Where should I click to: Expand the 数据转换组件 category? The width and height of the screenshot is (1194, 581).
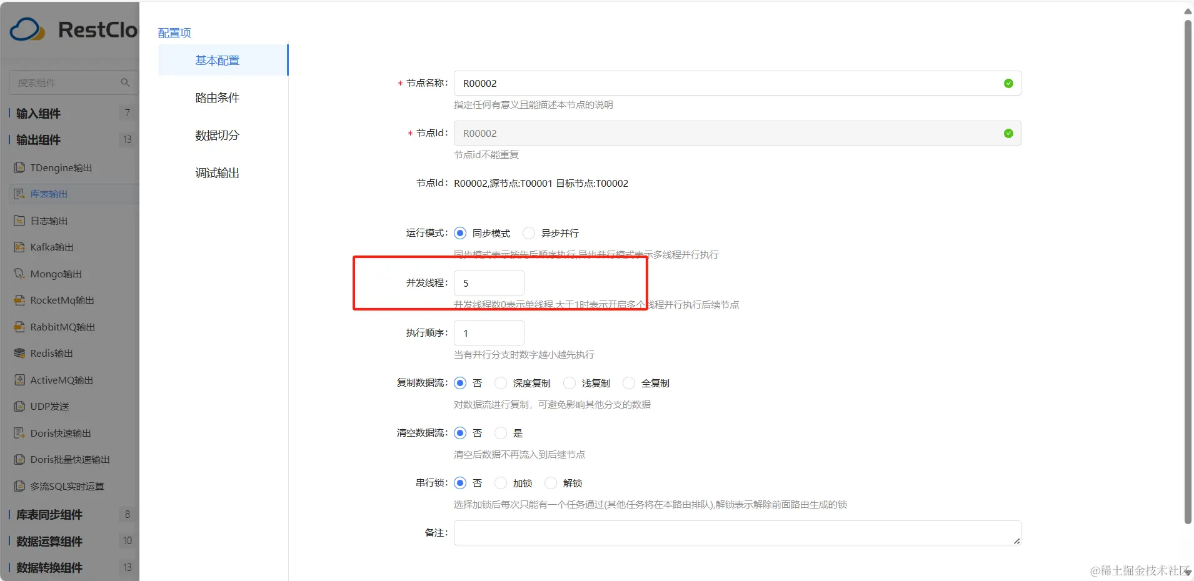pos(49,567)
